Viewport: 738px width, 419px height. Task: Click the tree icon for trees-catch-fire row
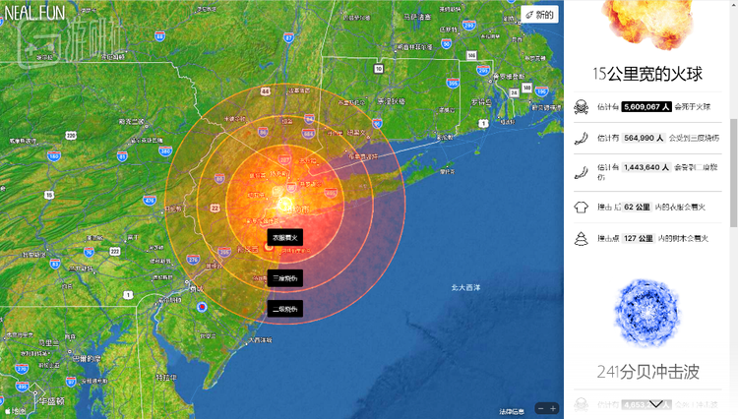[x=582, y=238]
